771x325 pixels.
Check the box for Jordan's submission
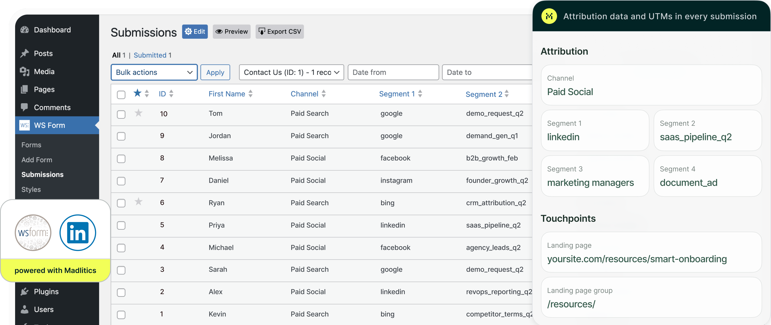(x=121, y=136)
